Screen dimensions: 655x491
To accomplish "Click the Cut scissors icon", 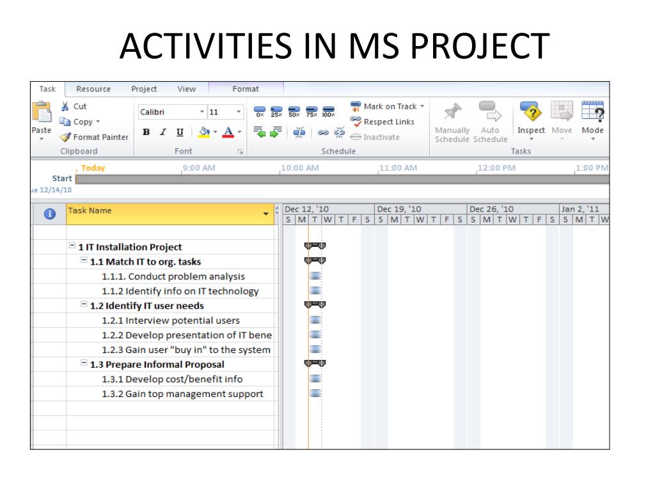I will click(65, 107).
